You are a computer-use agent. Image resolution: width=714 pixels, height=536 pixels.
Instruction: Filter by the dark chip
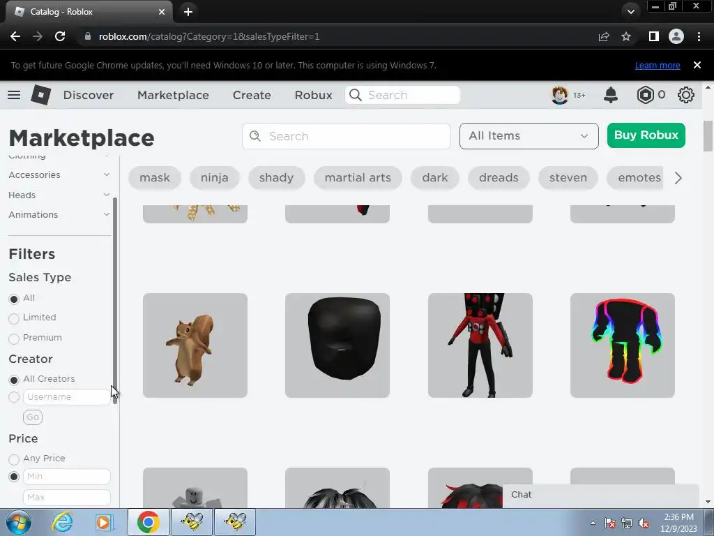click(x=435, y=177)
